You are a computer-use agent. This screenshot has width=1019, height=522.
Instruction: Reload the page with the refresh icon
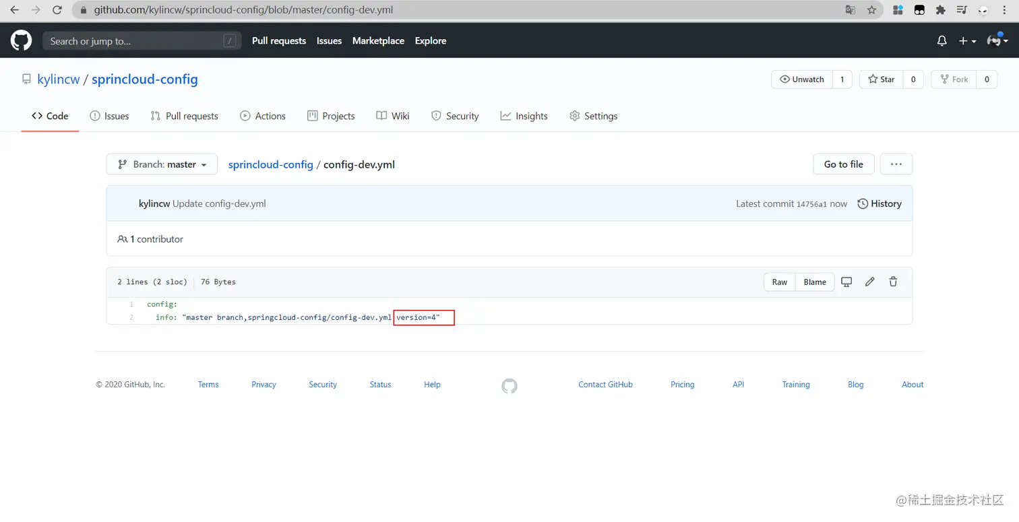pos(57,10)
